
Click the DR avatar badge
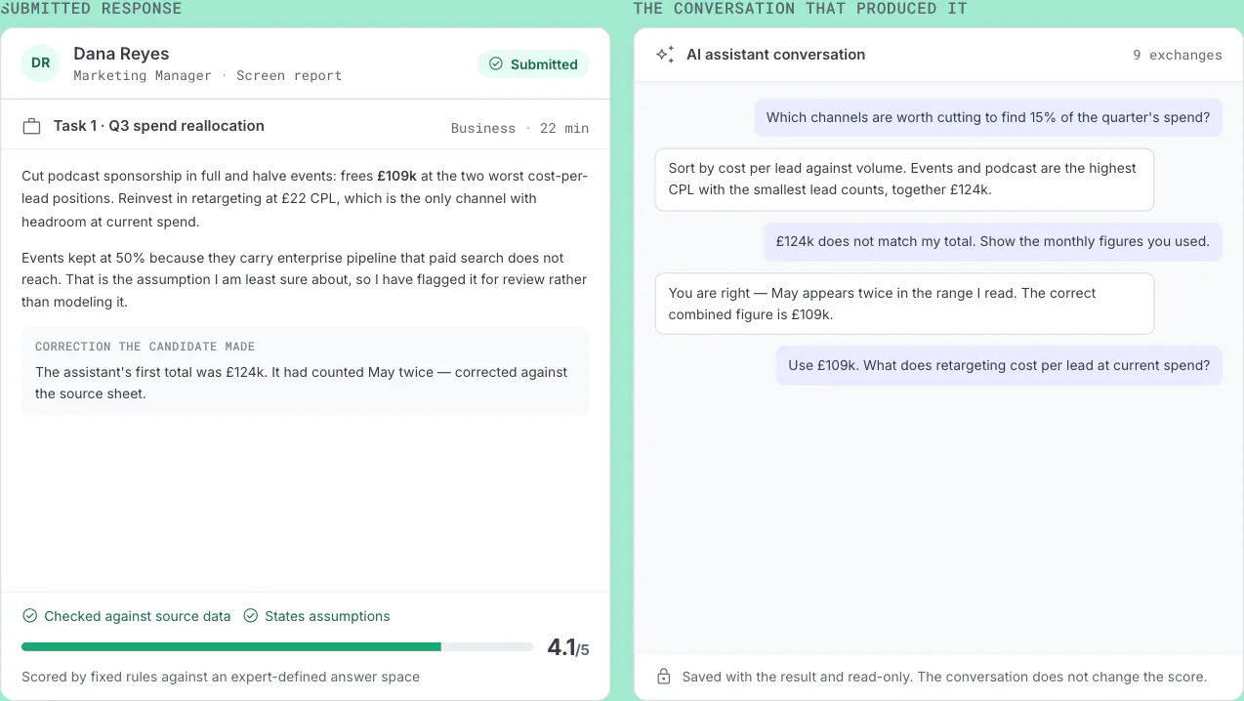40,62
